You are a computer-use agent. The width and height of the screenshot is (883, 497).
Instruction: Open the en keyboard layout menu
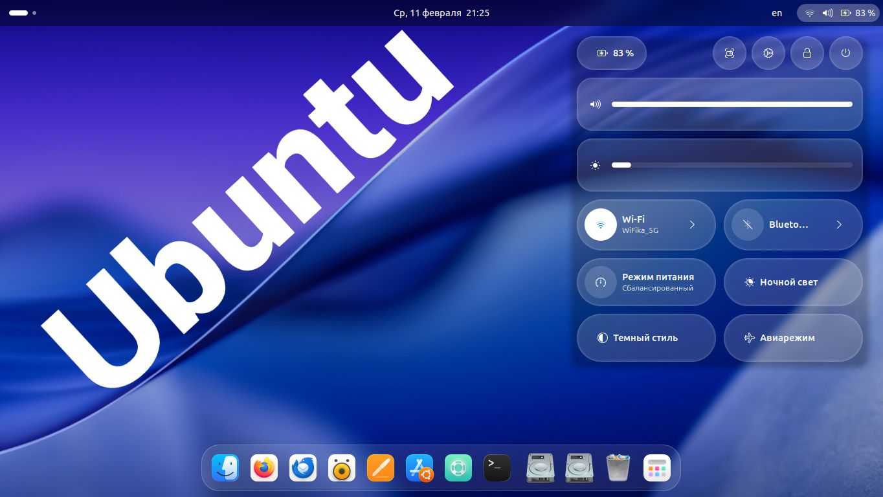click(x=777, y=13)
